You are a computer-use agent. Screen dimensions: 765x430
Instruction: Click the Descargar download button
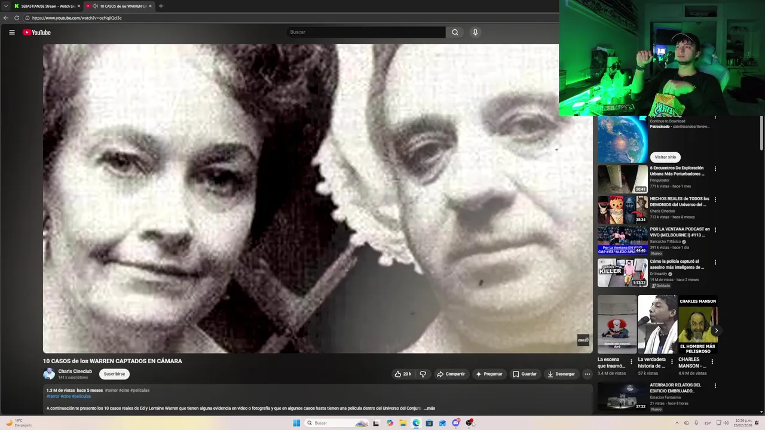click(561, 374)
